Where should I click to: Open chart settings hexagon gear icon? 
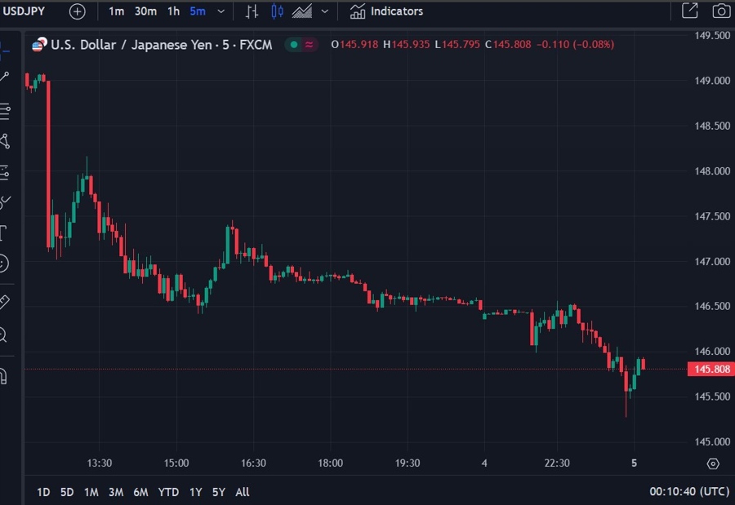713,463
